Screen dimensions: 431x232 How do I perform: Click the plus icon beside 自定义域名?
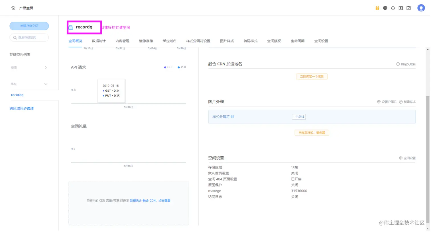(x=398, y=64)
